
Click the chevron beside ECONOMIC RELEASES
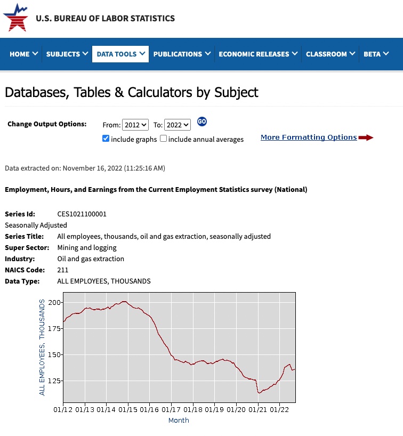click(x=294, y=54)
